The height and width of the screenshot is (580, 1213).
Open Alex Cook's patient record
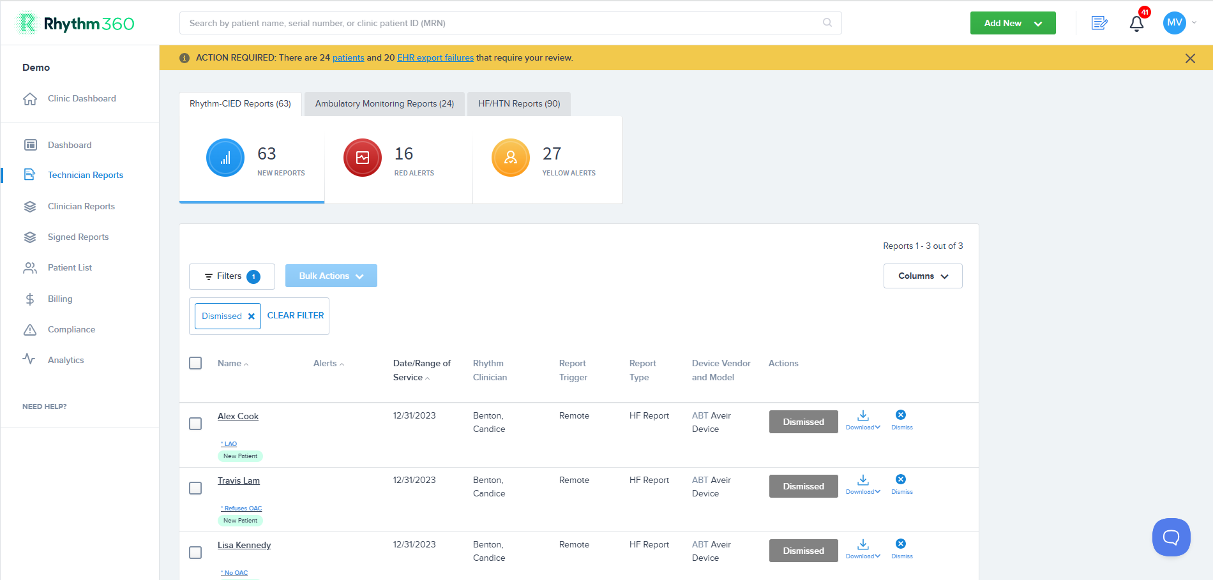[x=238, y=416]
